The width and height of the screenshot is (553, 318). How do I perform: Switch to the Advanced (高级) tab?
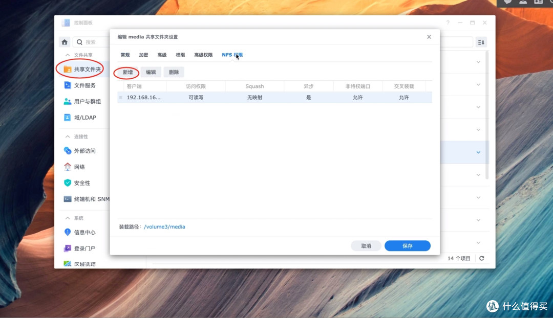(x=162, y=55)
